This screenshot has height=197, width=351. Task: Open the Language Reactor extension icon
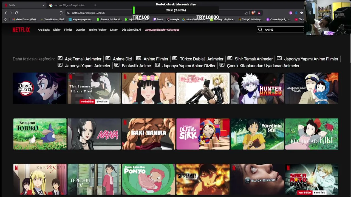(x=290, y=13)
